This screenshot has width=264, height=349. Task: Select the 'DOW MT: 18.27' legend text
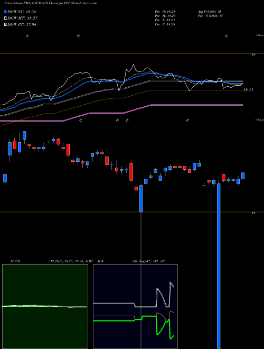[x=22, y=19]
